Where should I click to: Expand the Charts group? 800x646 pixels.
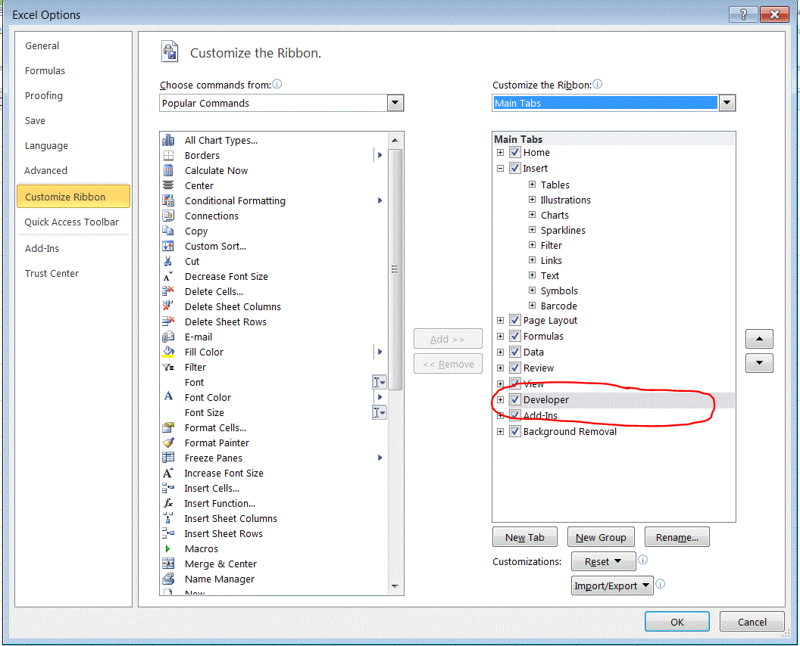click(532, 215)
